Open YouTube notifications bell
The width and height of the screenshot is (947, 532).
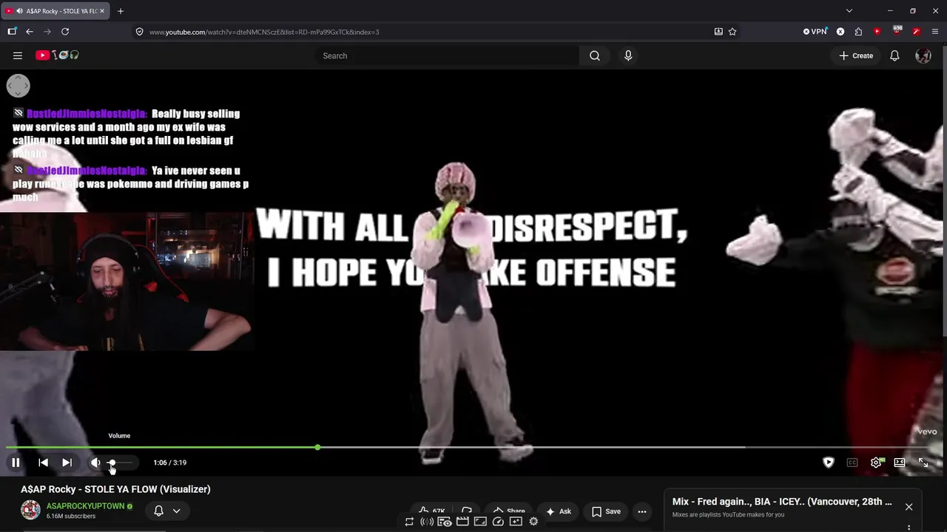coord(894,55)
